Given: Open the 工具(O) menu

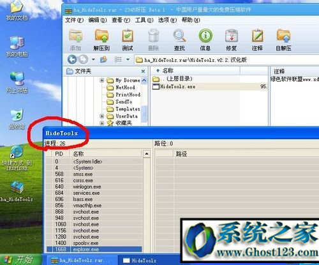Looking at the screenshot, I should click(x=144, y=20).
